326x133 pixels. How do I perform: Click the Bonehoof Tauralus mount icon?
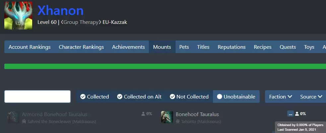tap(167, 117)
